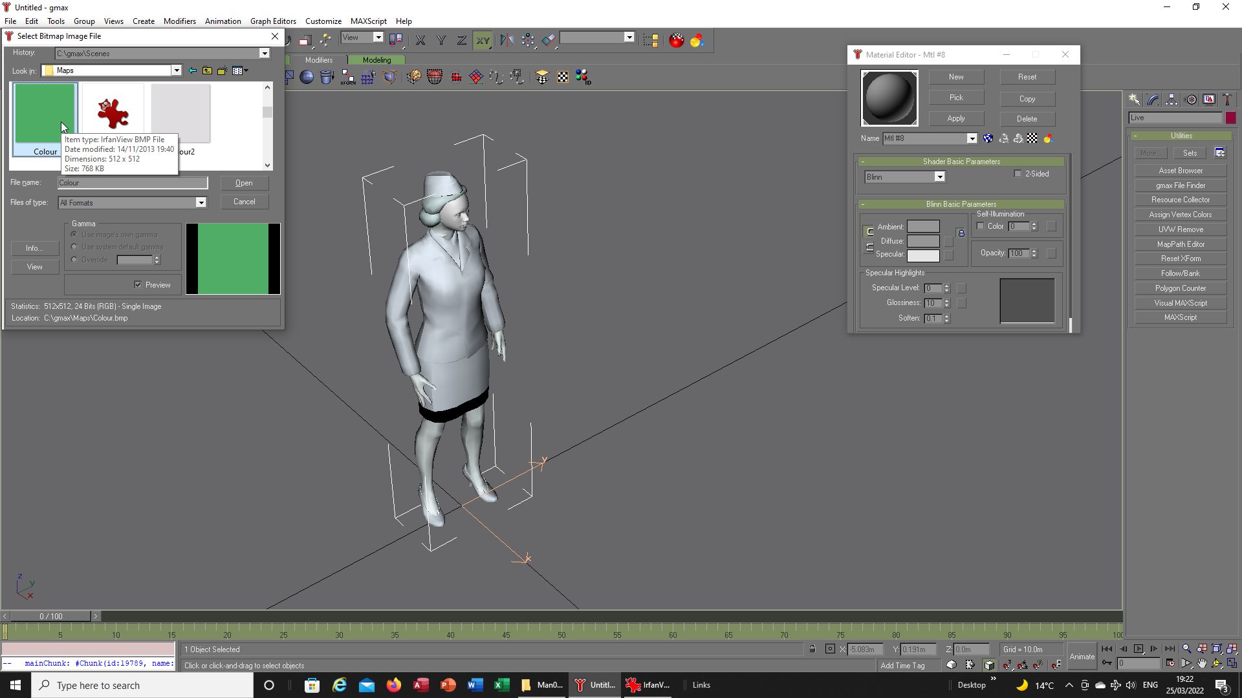The width and height of the screenshot is (1242, 698).
Task: Open the Customize menu
Action: (x=323, y=21)
